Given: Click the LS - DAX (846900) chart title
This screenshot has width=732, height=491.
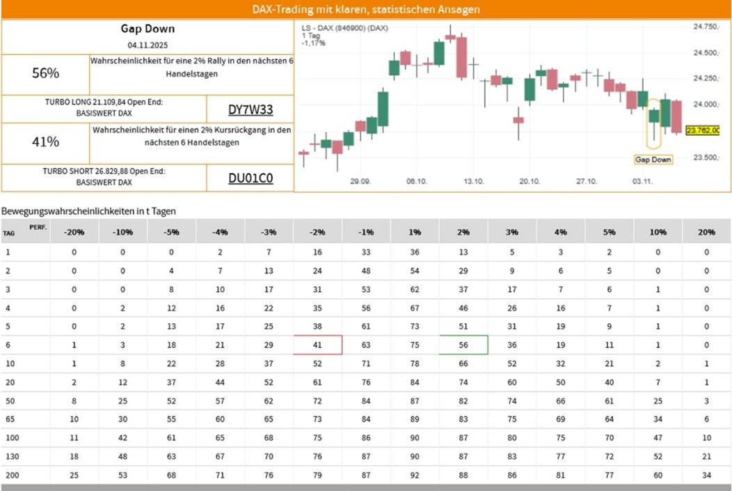Looking at the screenshot, I should (344, 28).
